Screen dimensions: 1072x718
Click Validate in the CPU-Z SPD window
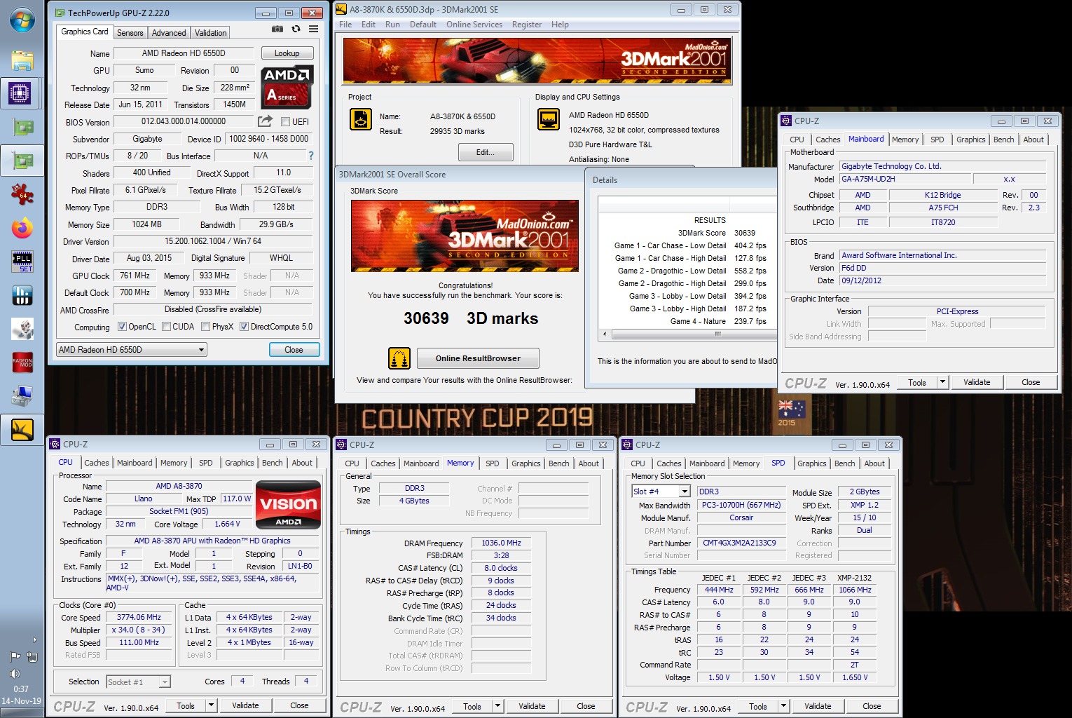(818, 706)
